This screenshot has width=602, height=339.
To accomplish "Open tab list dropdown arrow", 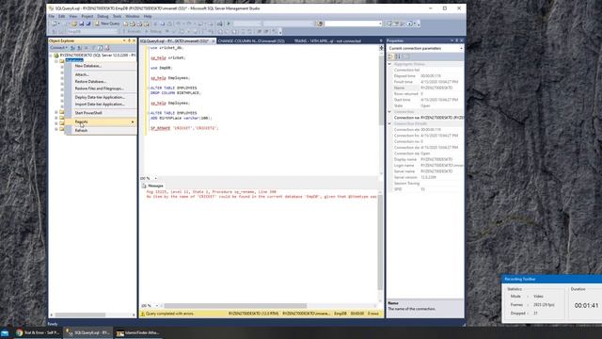I will pyautogui.click(x=381, y=40).
